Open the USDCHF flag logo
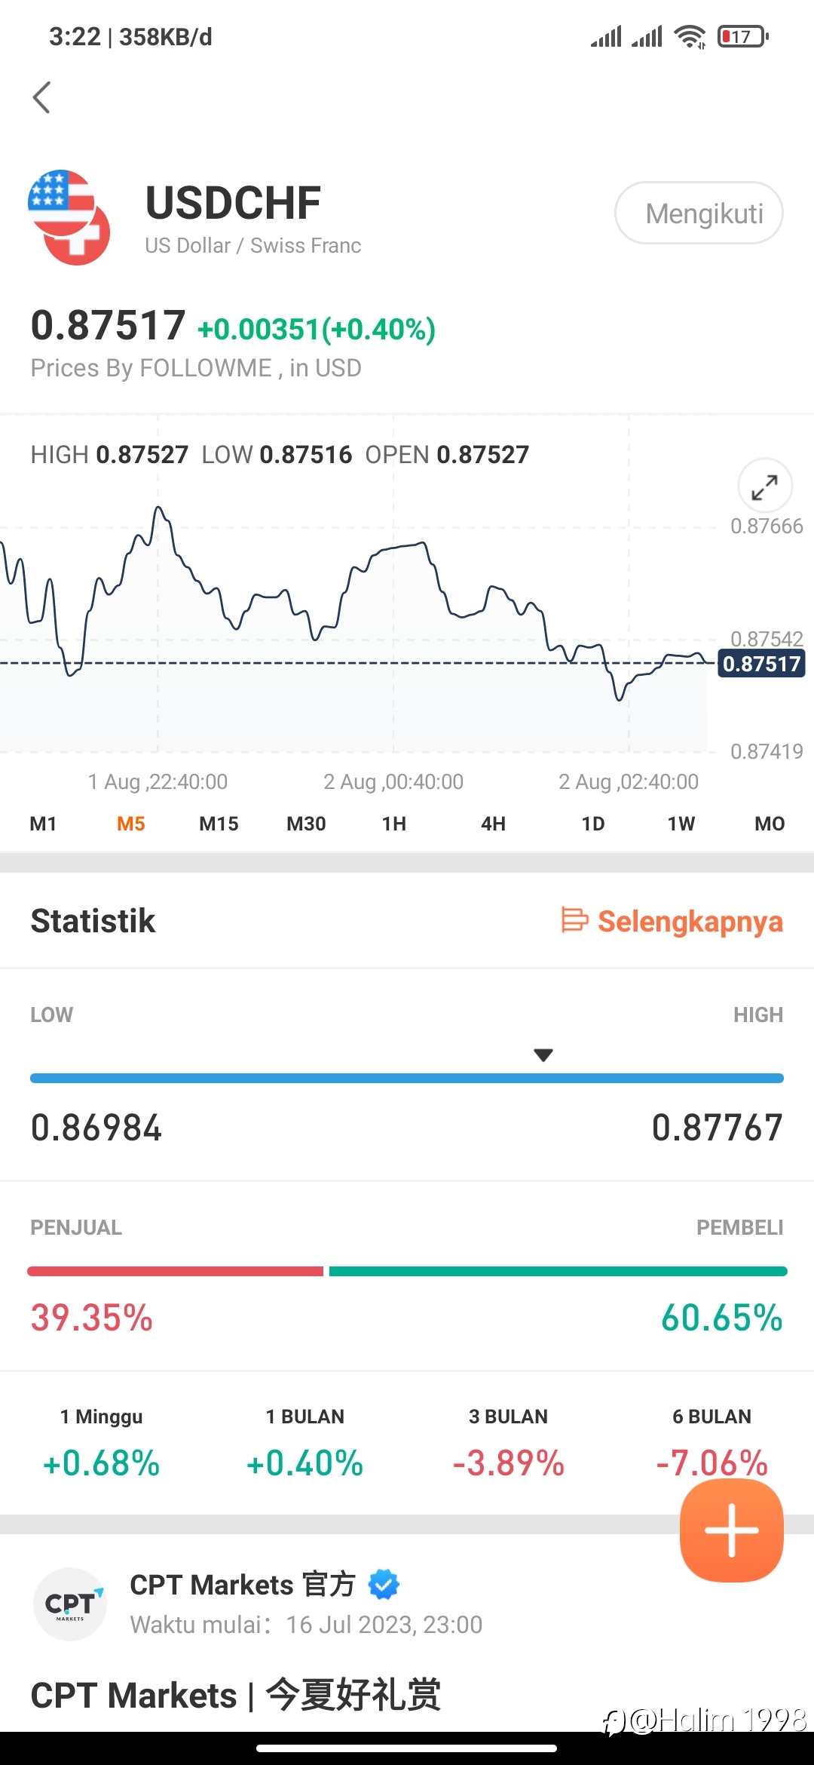 tap(69, 217)
